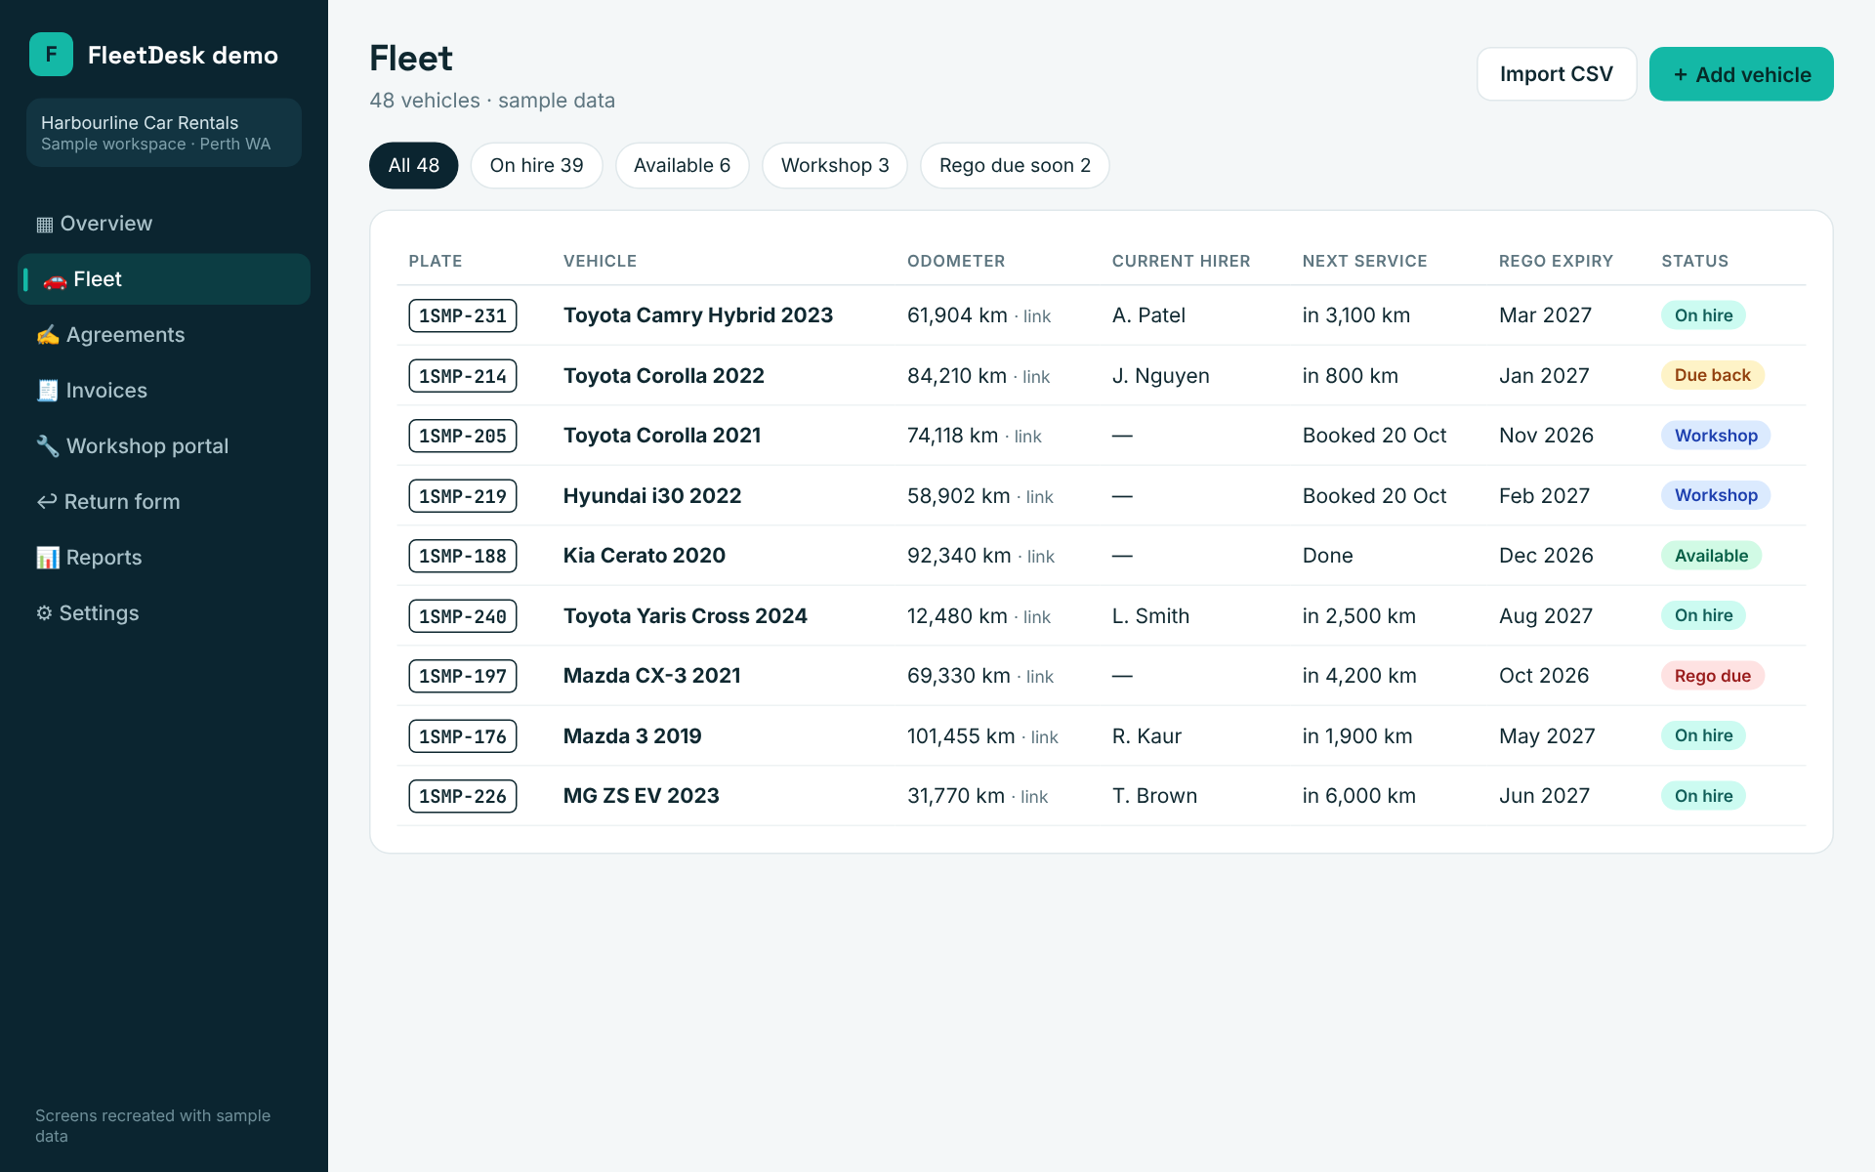Select the All 48 filter
This screenshot has height=1172, width=1875.
coord(414,166)
